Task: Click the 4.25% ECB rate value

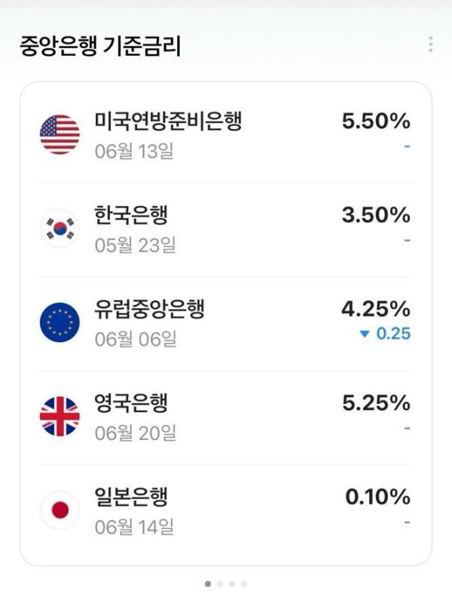Action: pos(376,309)
